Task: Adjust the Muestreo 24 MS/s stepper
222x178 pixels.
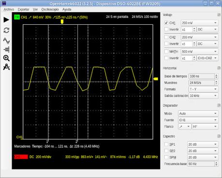Action: [x=216, y=83]
